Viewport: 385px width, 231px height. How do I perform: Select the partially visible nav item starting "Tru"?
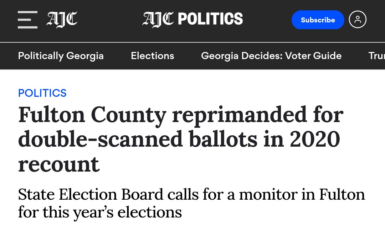coord(376,56)
